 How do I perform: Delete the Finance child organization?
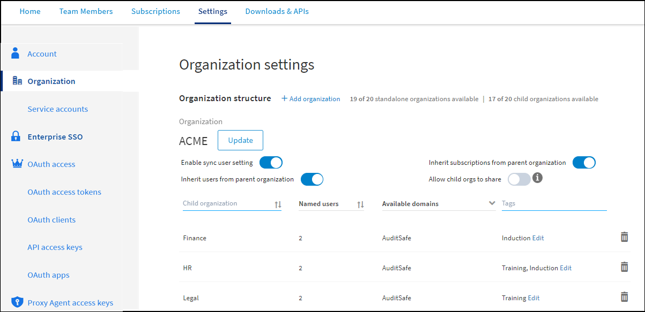pyautogui.click(x=624, y=237)
